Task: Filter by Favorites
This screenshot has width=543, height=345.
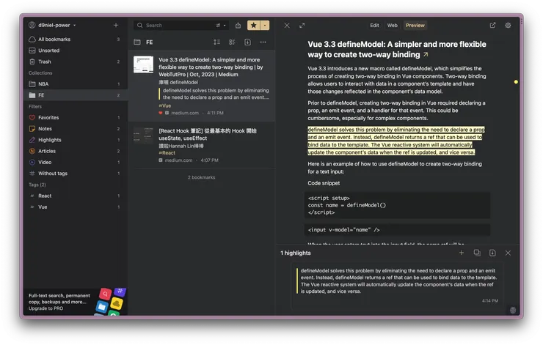Action: pos(76,117)
